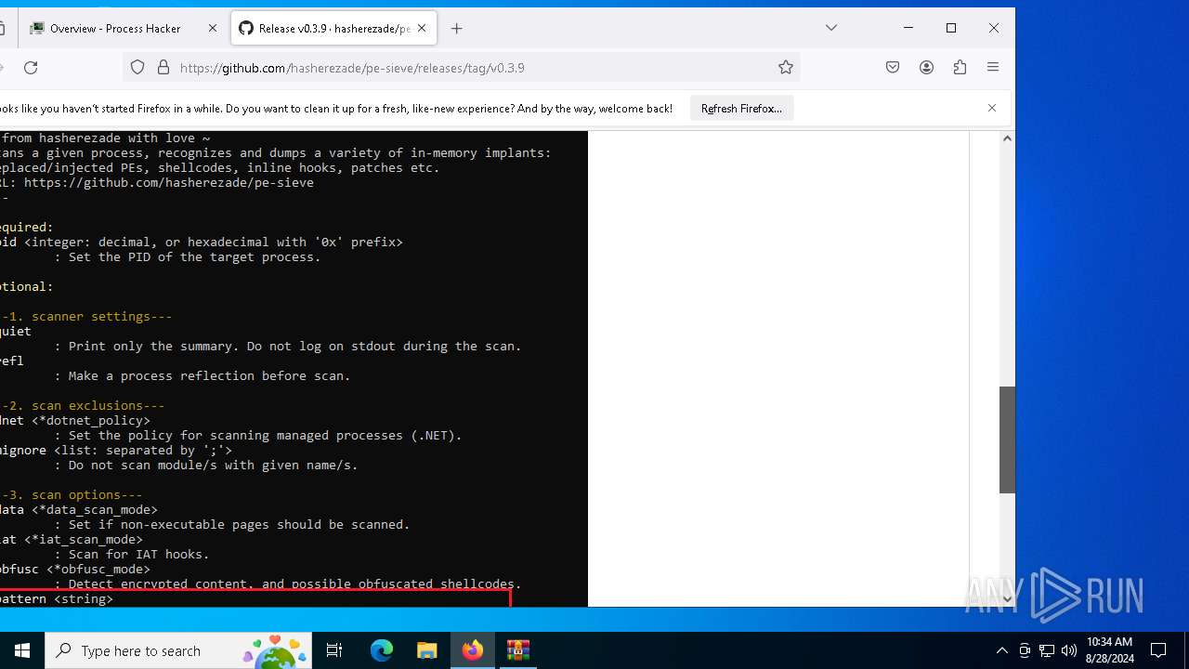Click the '<*obfusc_mode>' parameter text
Image resolution: width=1189 pixels, height=669 pixels.
[98, 570]
